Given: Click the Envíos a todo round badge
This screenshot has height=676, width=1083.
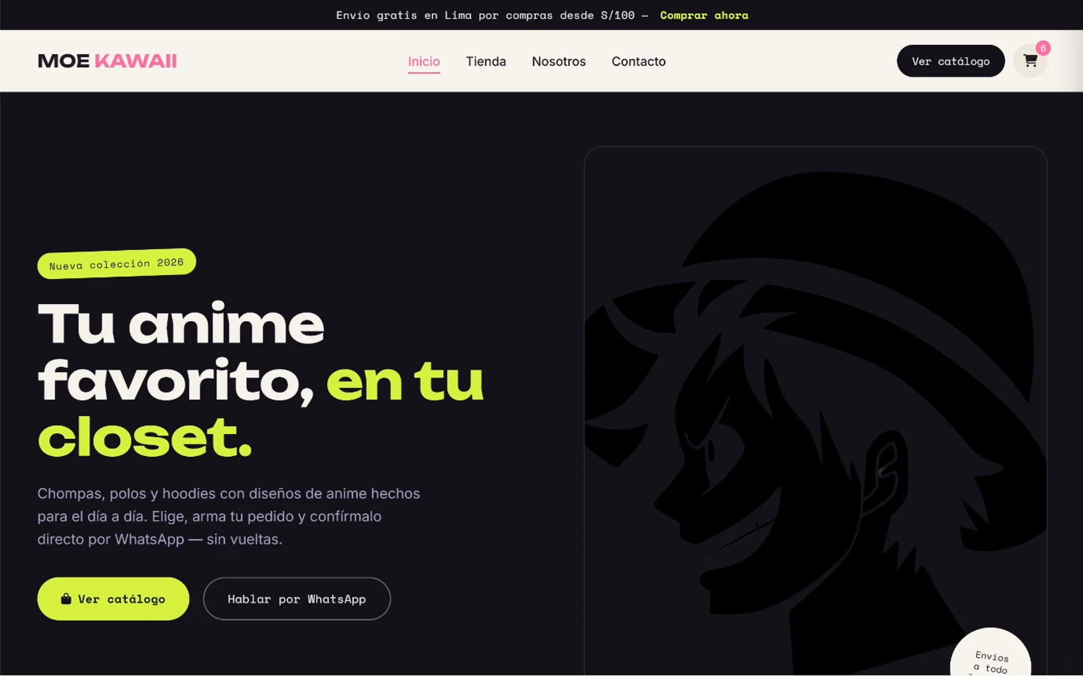Looking at the screenshot, I should 990,653.
